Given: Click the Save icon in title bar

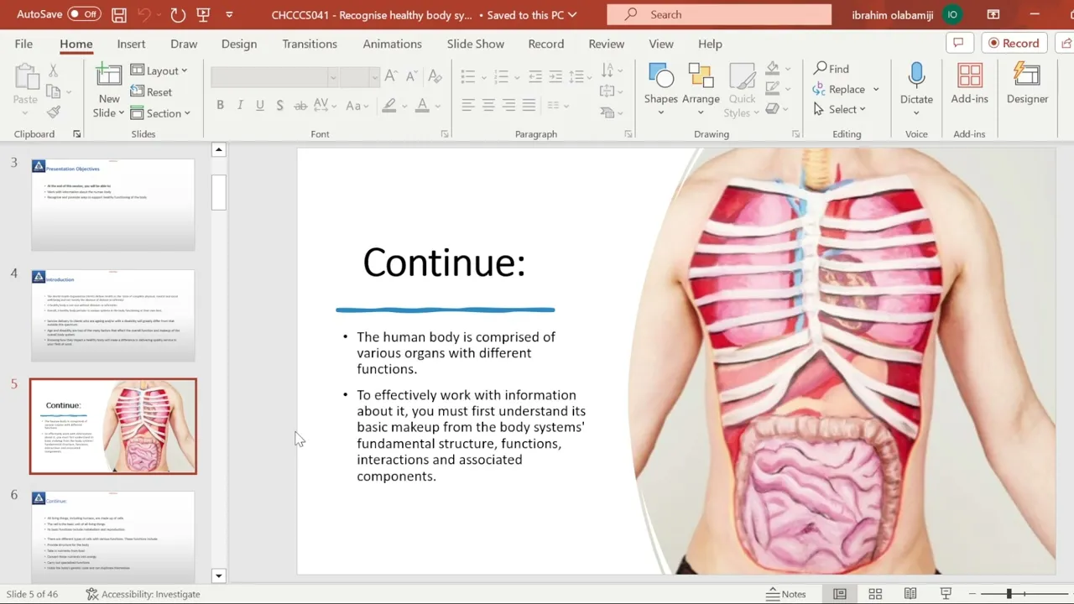Looking at the screenshot, I should point(119,14).
